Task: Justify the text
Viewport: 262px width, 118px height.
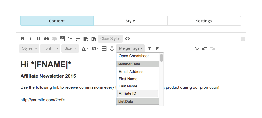Action: tap(188, 48)
